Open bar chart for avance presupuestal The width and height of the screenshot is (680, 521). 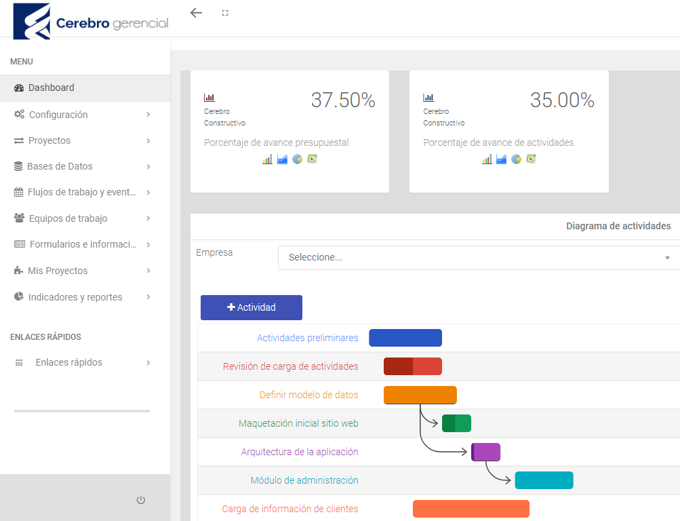point(267,159)
